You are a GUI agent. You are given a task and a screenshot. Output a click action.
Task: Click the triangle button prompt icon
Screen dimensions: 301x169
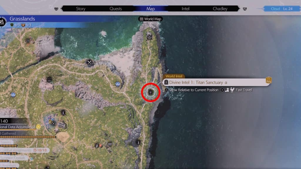166,90
